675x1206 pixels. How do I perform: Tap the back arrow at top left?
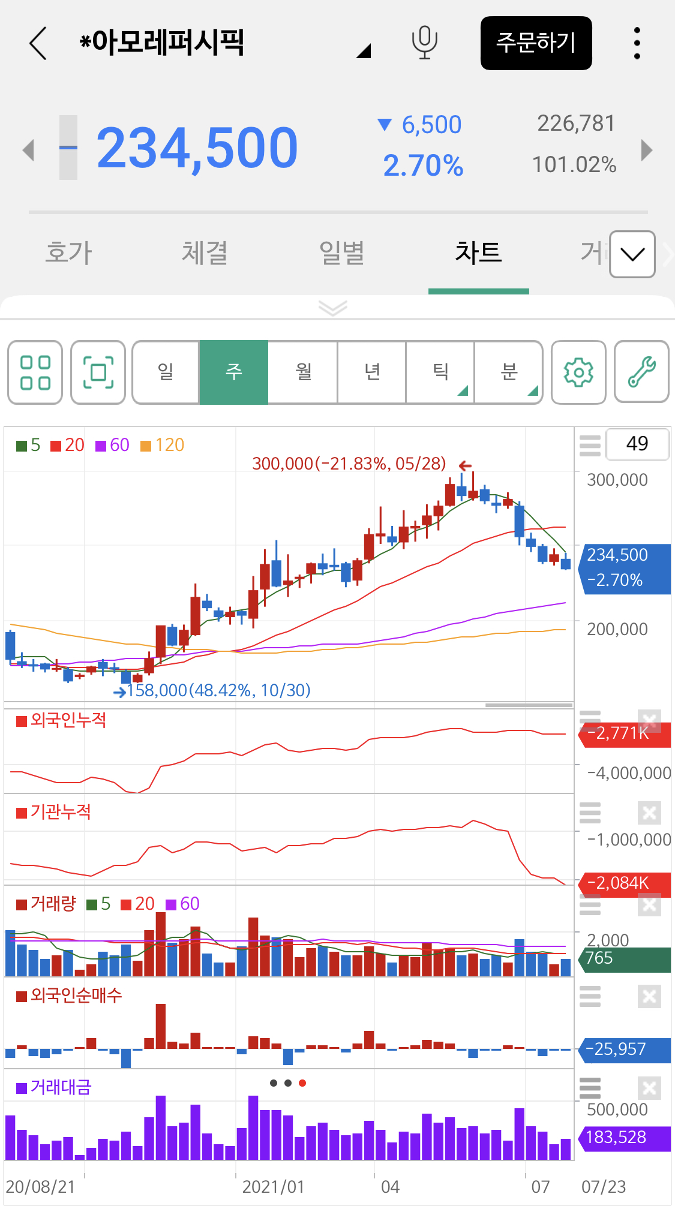pyautogui.click(x=38, y=43)
